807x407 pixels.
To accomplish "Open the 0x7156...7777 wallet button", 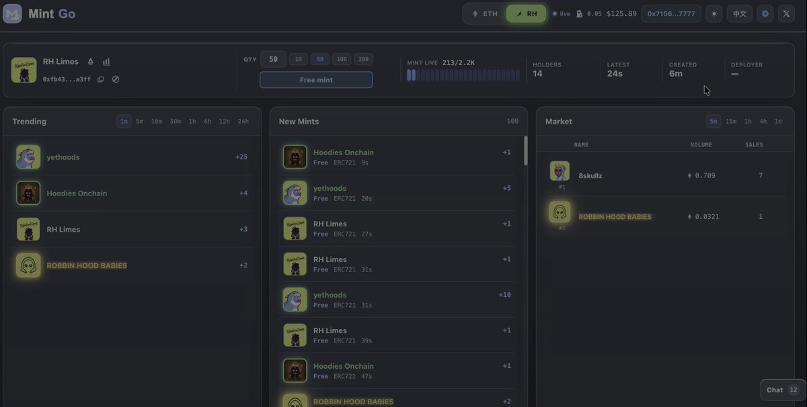I will point(671,13).
